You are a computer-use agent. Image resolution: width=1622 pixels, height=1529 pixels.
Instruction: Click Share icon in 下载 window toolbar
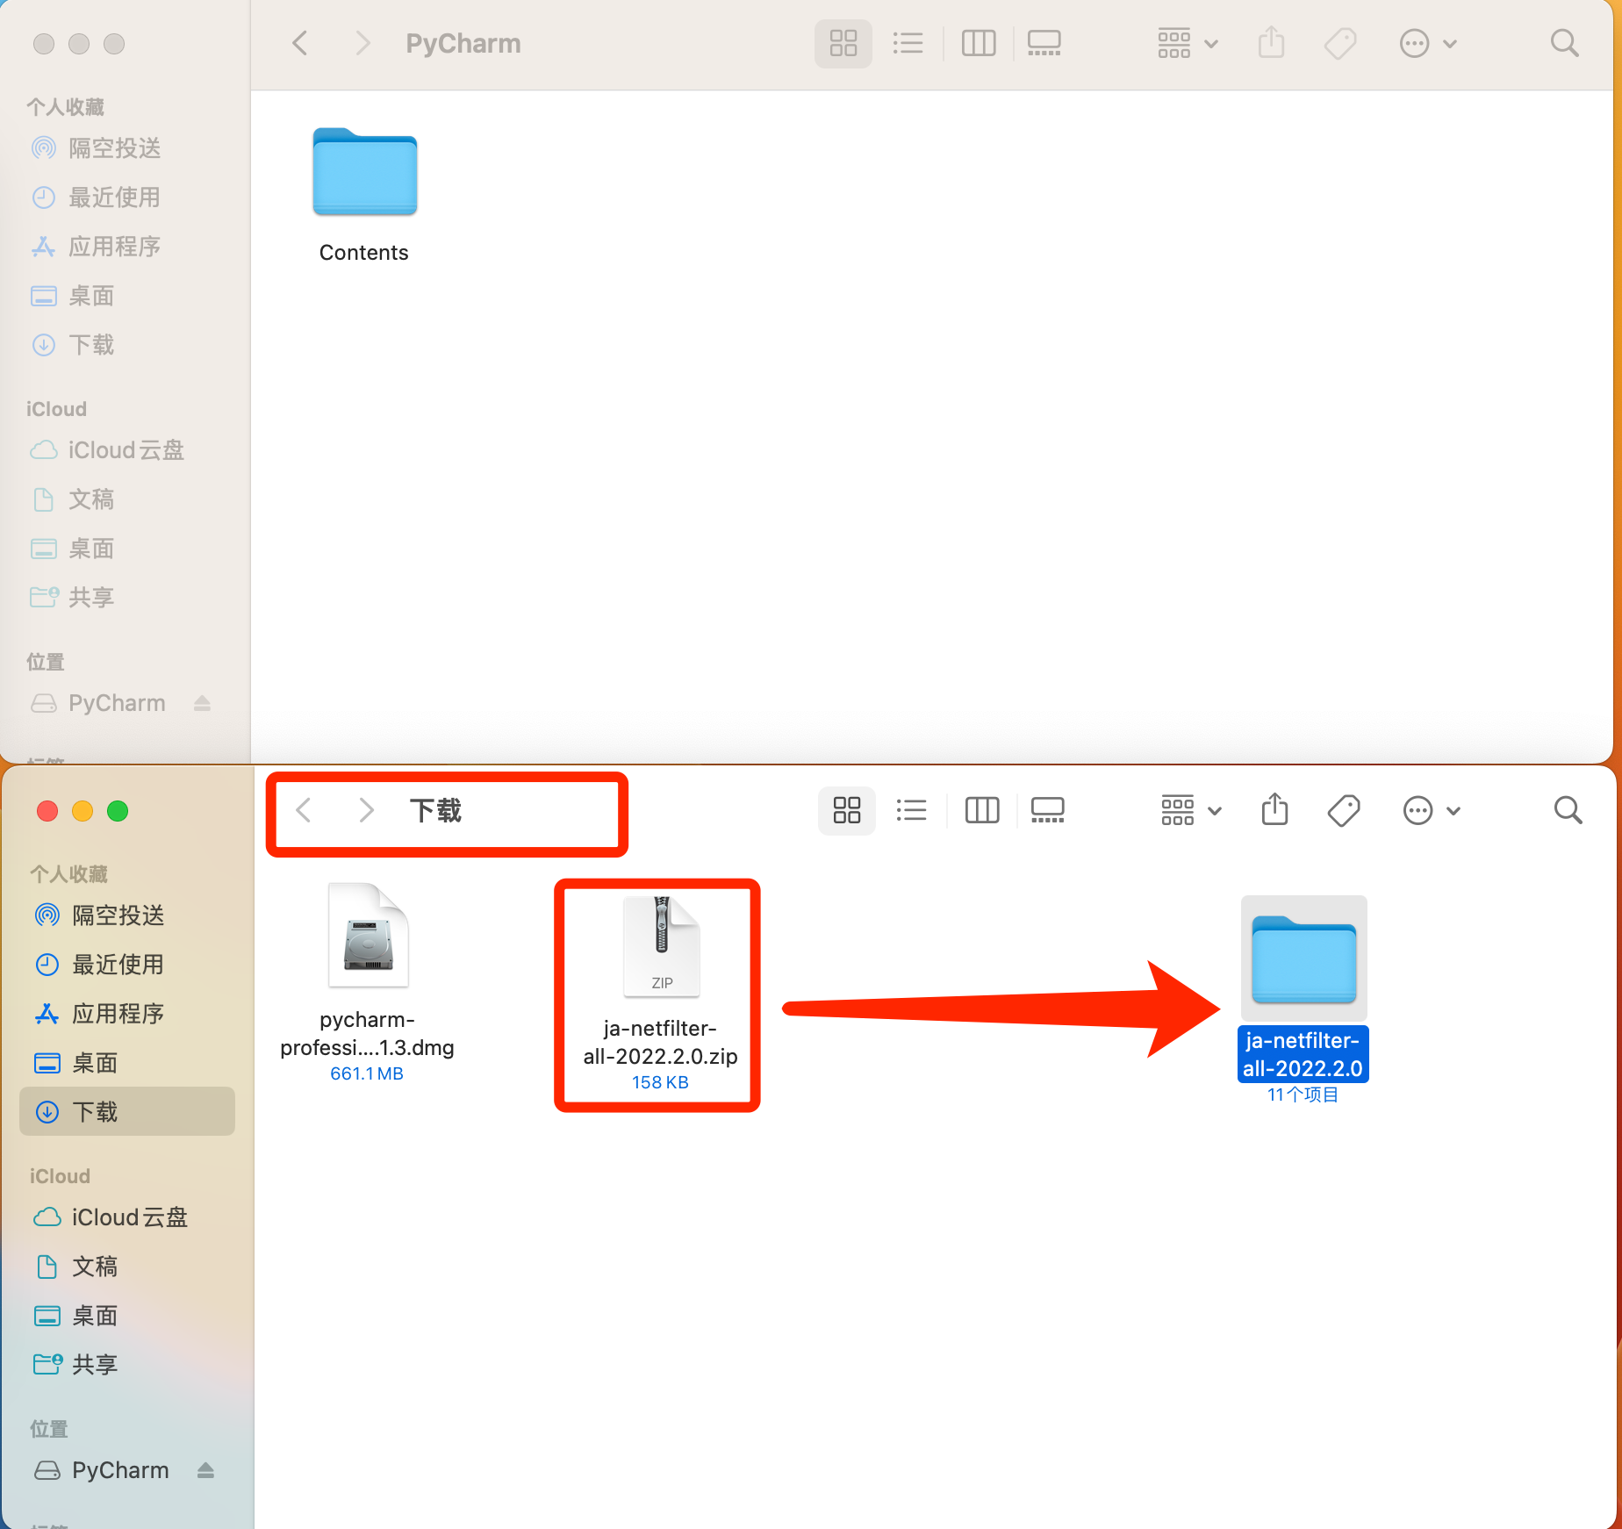point(1274,810)
